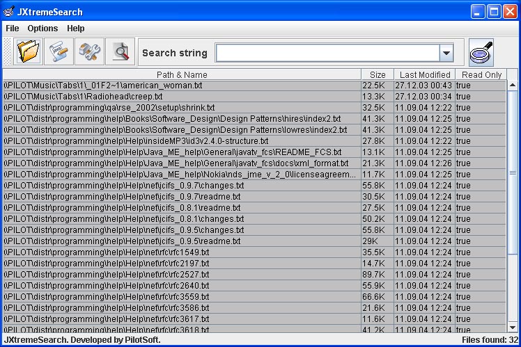The width and height of the screenshot is (521, 347).
Task: Select the docs\xml_format.txt row
Action: (254, 163)
